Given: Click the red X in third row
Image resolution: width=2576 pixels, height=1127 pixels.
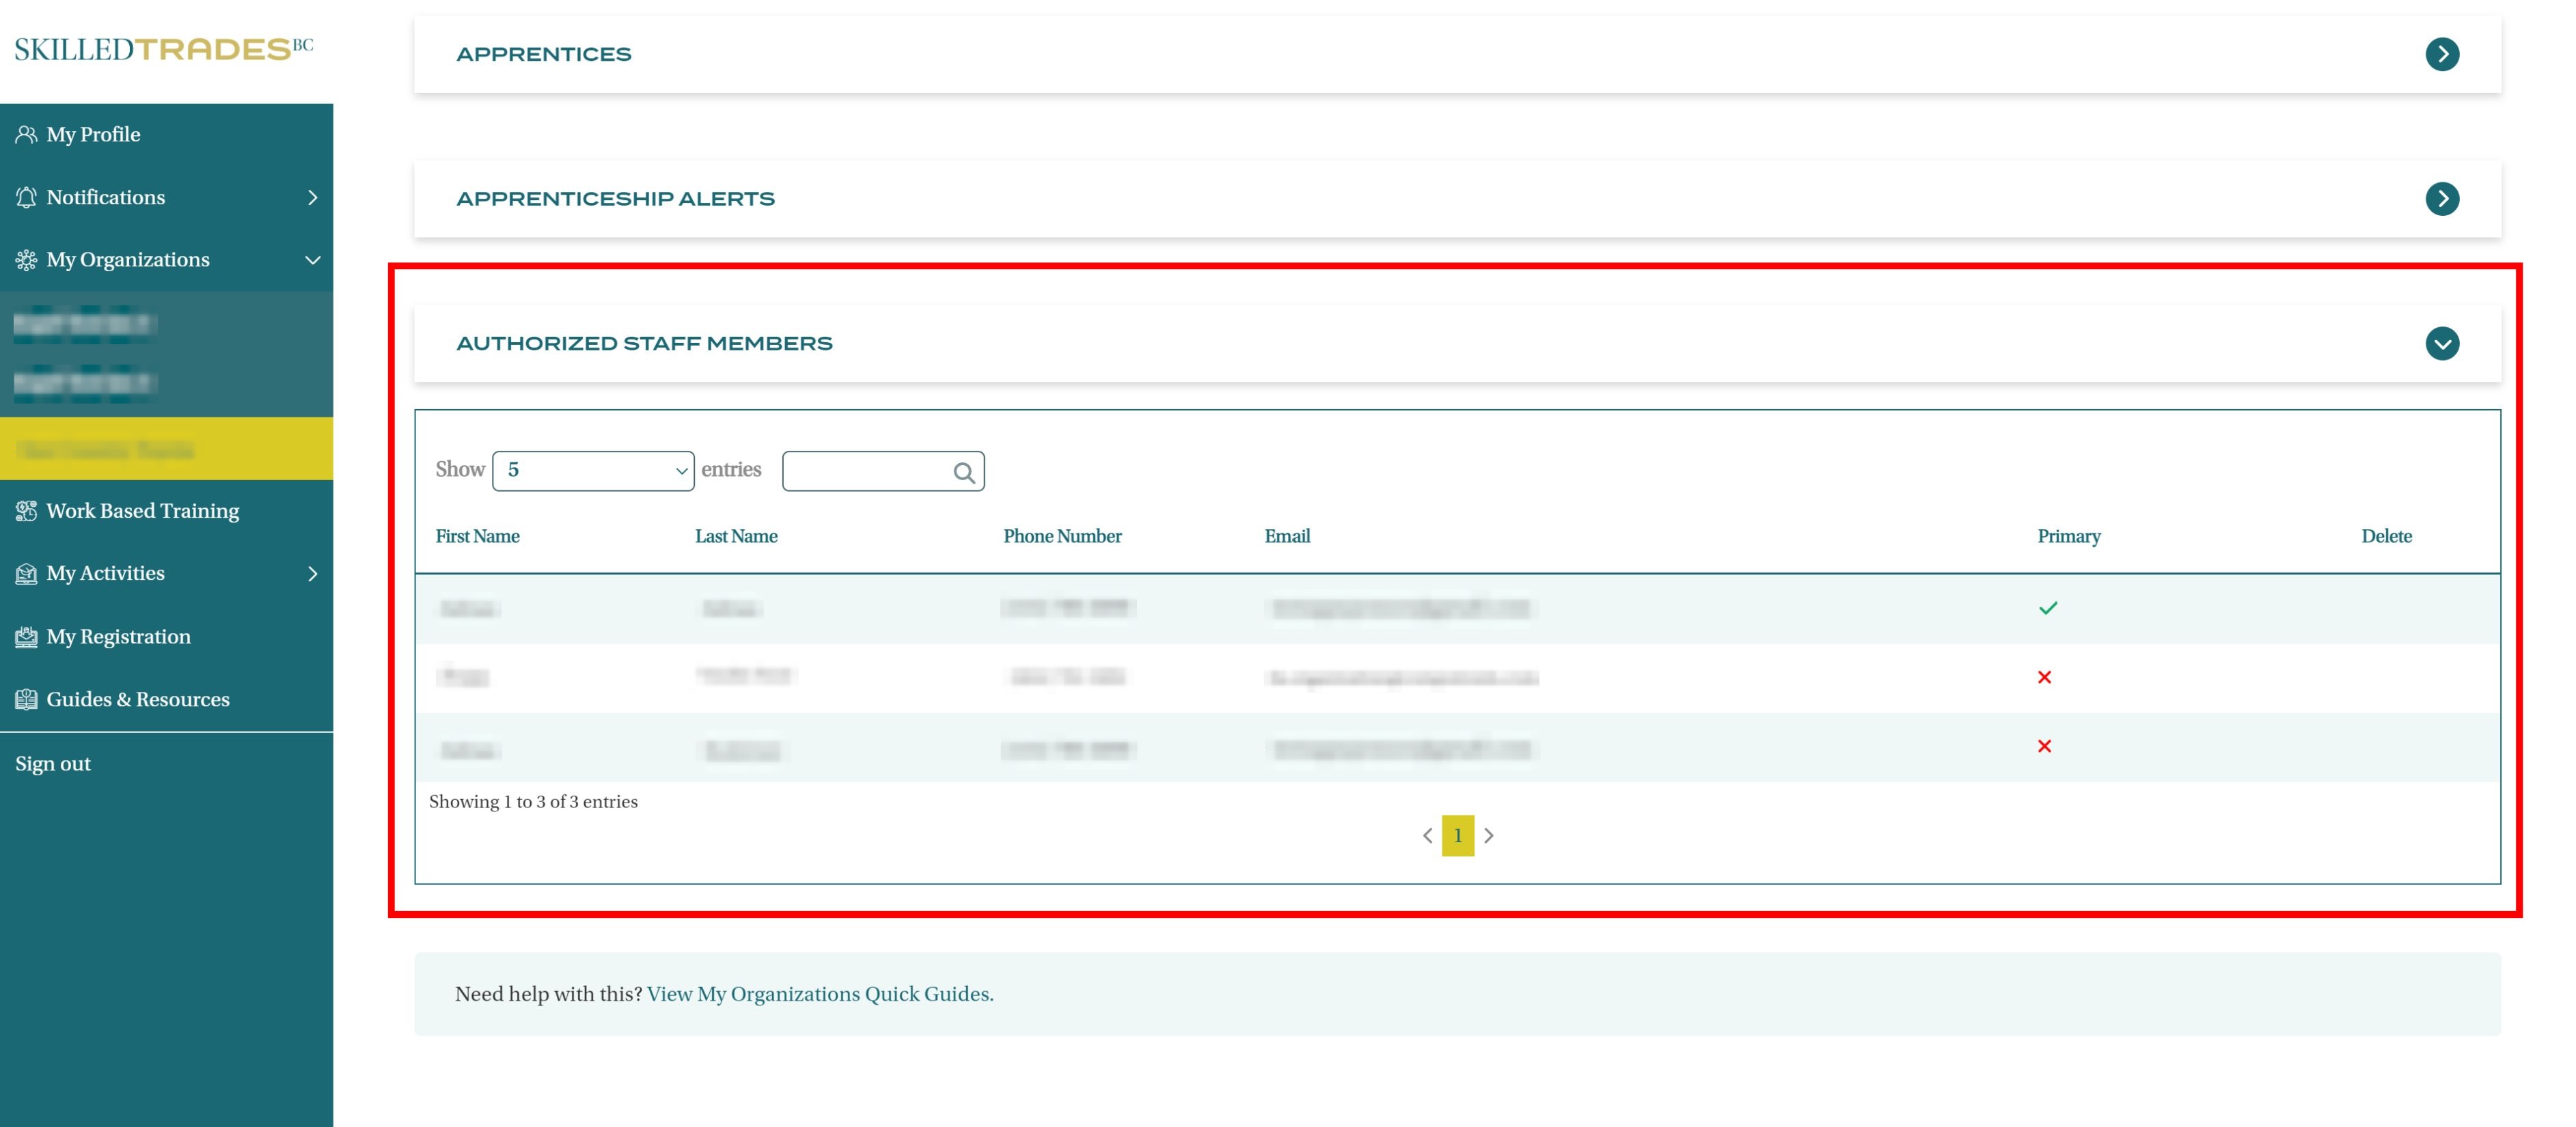Looking at the screenshot, I should (2044, 746).
